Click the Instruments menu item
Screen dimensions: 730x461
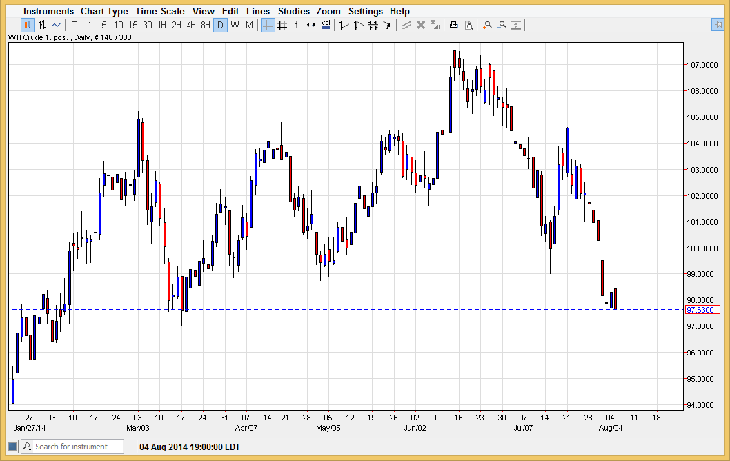coord(49,11)
